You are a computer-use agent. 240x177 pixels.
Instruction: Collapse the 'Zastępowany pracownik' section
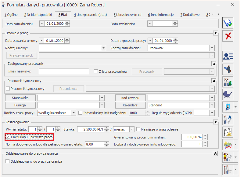(x=214, y=64)
